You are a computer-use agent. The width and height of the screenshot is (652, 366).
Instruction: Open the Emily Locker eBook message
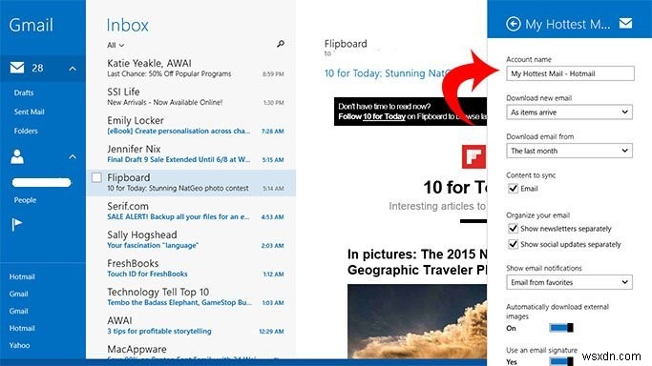tap(191, 126)
